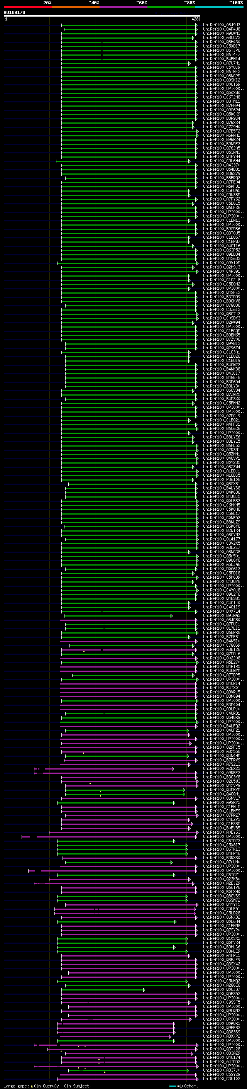This screenshot has width=247, height=1089.
Task: Open hit UniRef100_Q6DFS6
Action: coord(222,207)
